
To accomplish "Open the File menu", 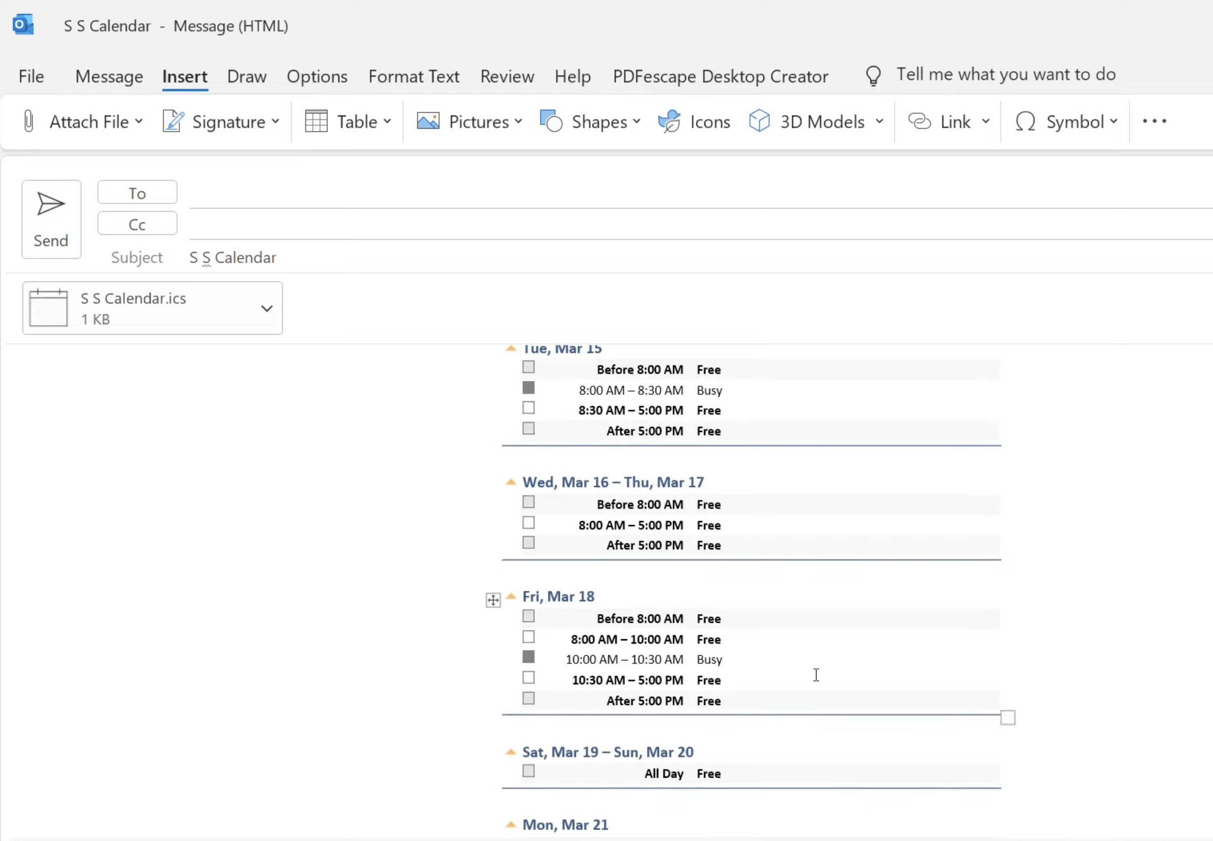I will pyautogui.click(x=31, y=76).
